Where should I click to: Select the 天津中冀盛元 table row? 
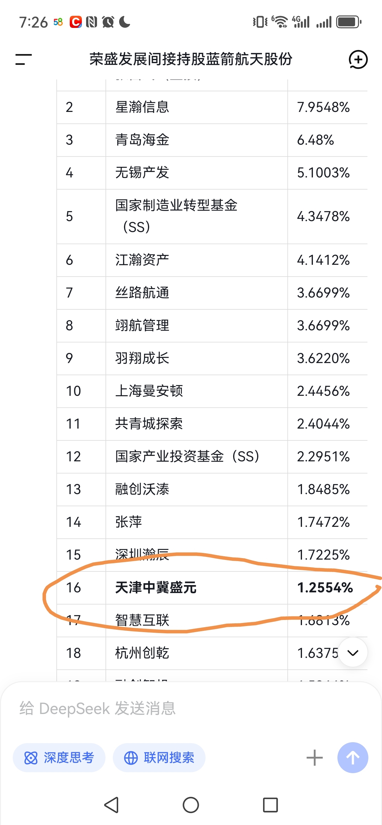coord(212,588)
